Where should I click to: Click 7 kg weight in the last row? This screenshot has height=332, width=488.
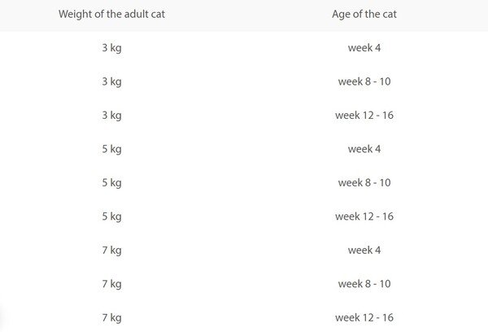coord(111,317)
